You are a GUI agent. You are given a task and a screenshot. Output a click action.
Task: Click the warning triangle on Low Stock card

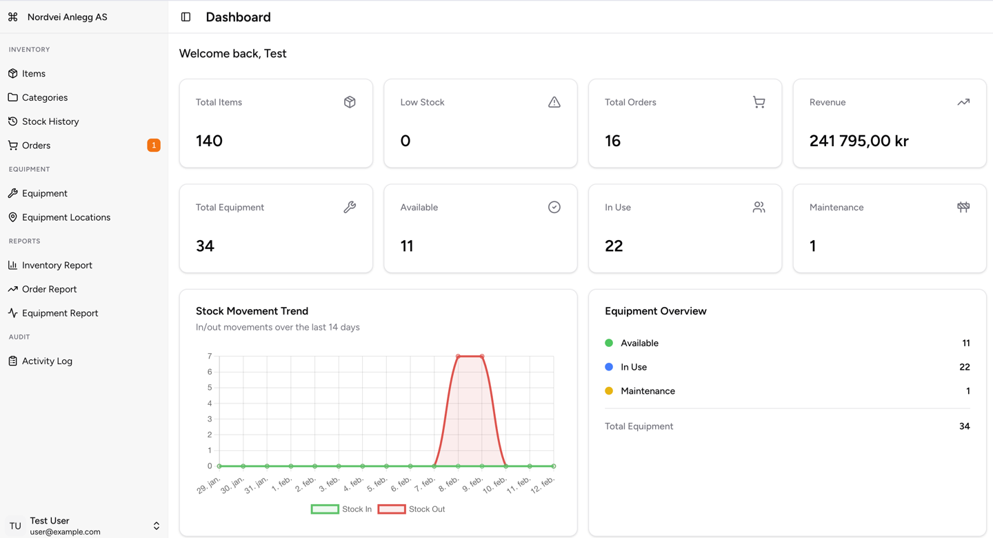pyautogui.click(x=554, y=101)
